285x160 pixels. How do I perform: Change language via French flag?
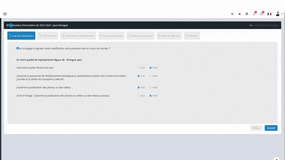tap(269, 14)
